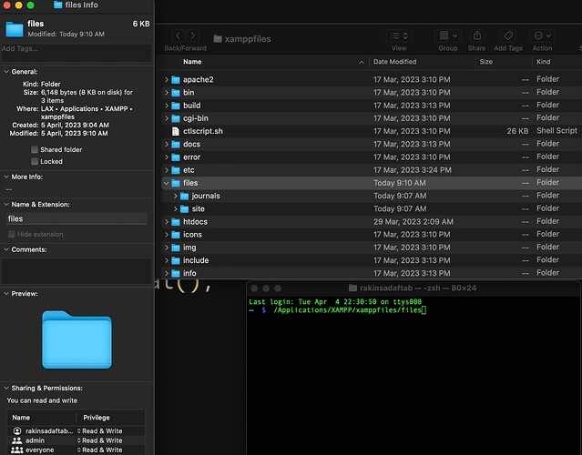Expand the journals subfolder
The height and width of the screenshot is (455, 582).
point(176,196)
